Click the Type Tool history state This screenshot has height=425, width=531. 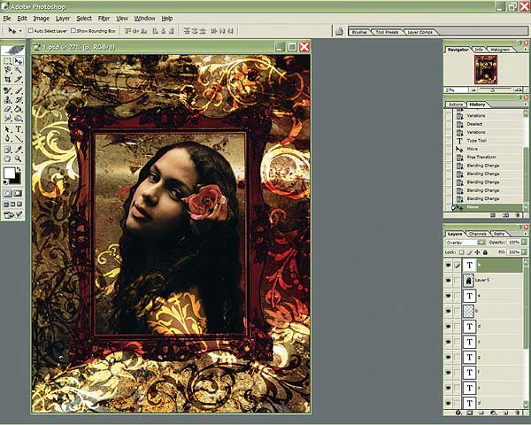476,141
